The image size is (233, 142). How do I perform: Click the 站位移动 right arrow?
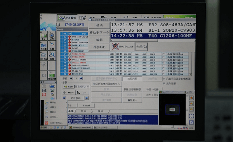[x=87, y=98]
